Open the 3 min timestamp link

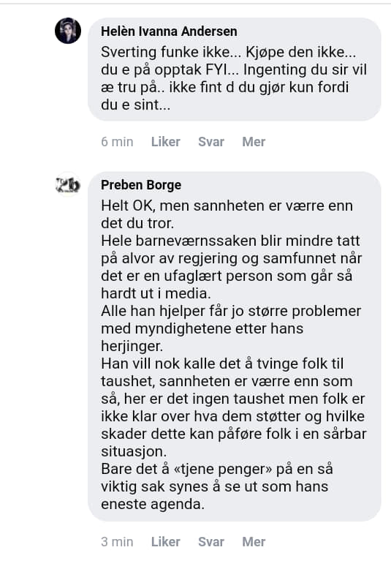(117, 542)
